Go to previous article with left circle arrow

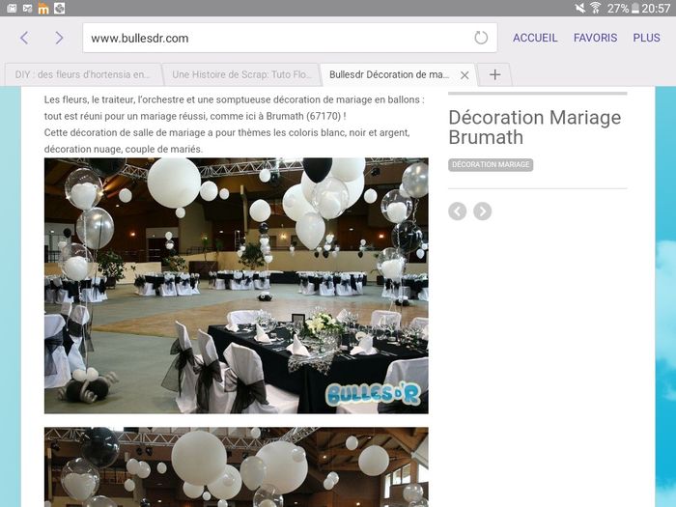click(x=458, y=211)
